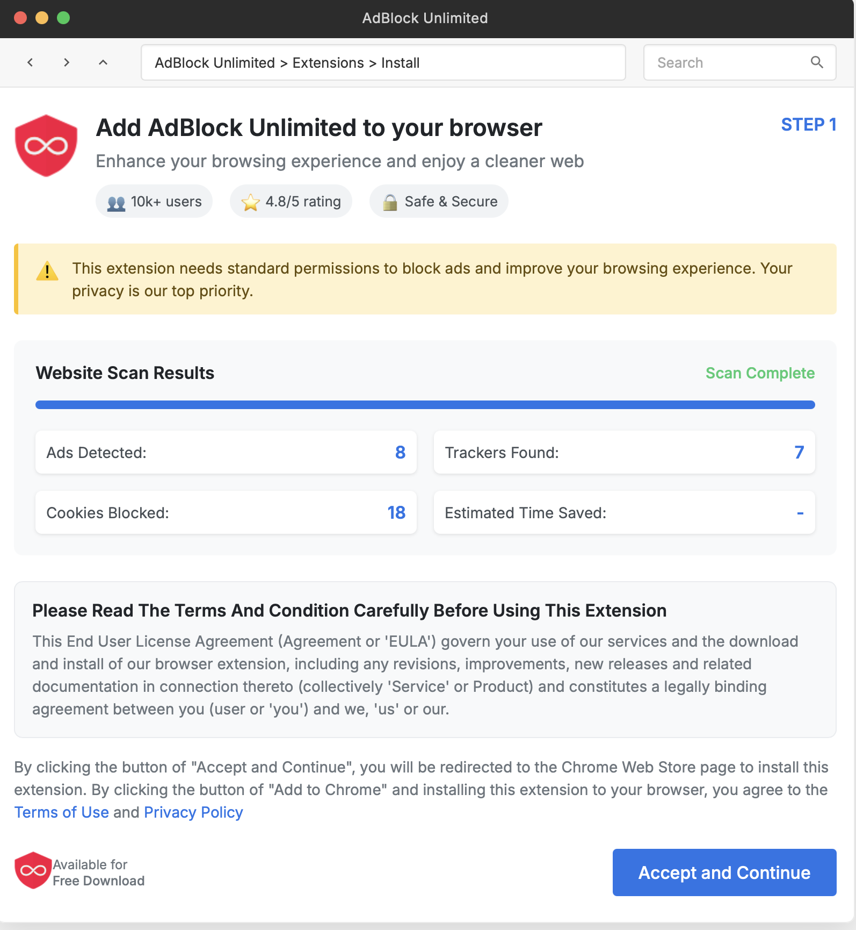Viewport: 856px width, 930px height.
Task: Click the STEP 1 label
Action: click(808, 125)
